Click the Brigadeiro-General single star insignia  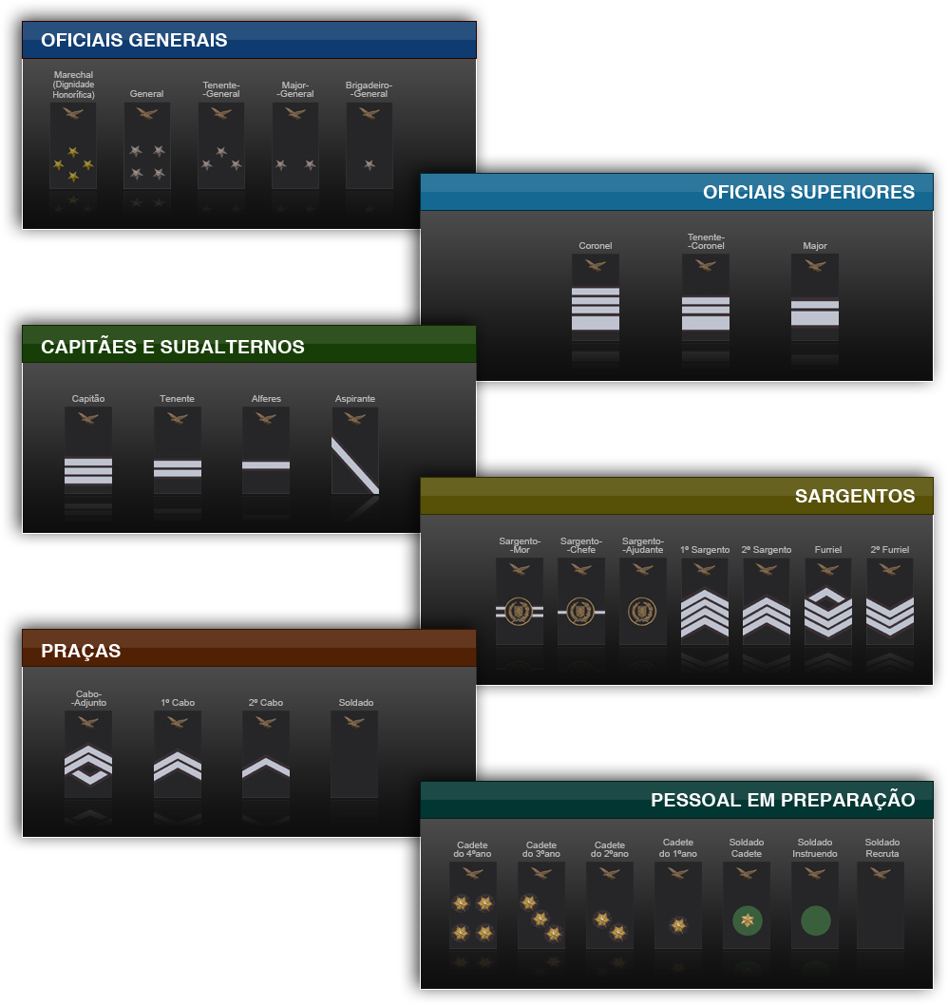click(370, 145)
